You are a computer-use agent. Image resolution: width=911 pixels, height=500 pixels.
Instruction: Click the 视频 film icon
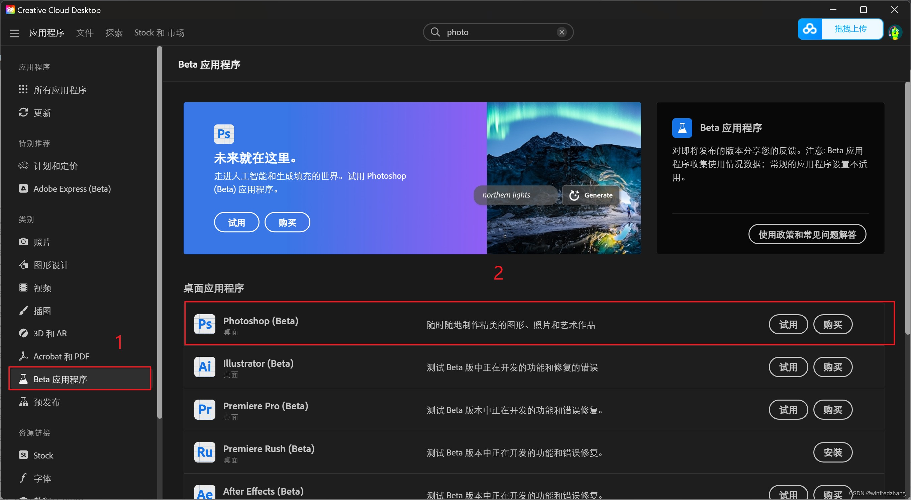click(x=23, y=287)
